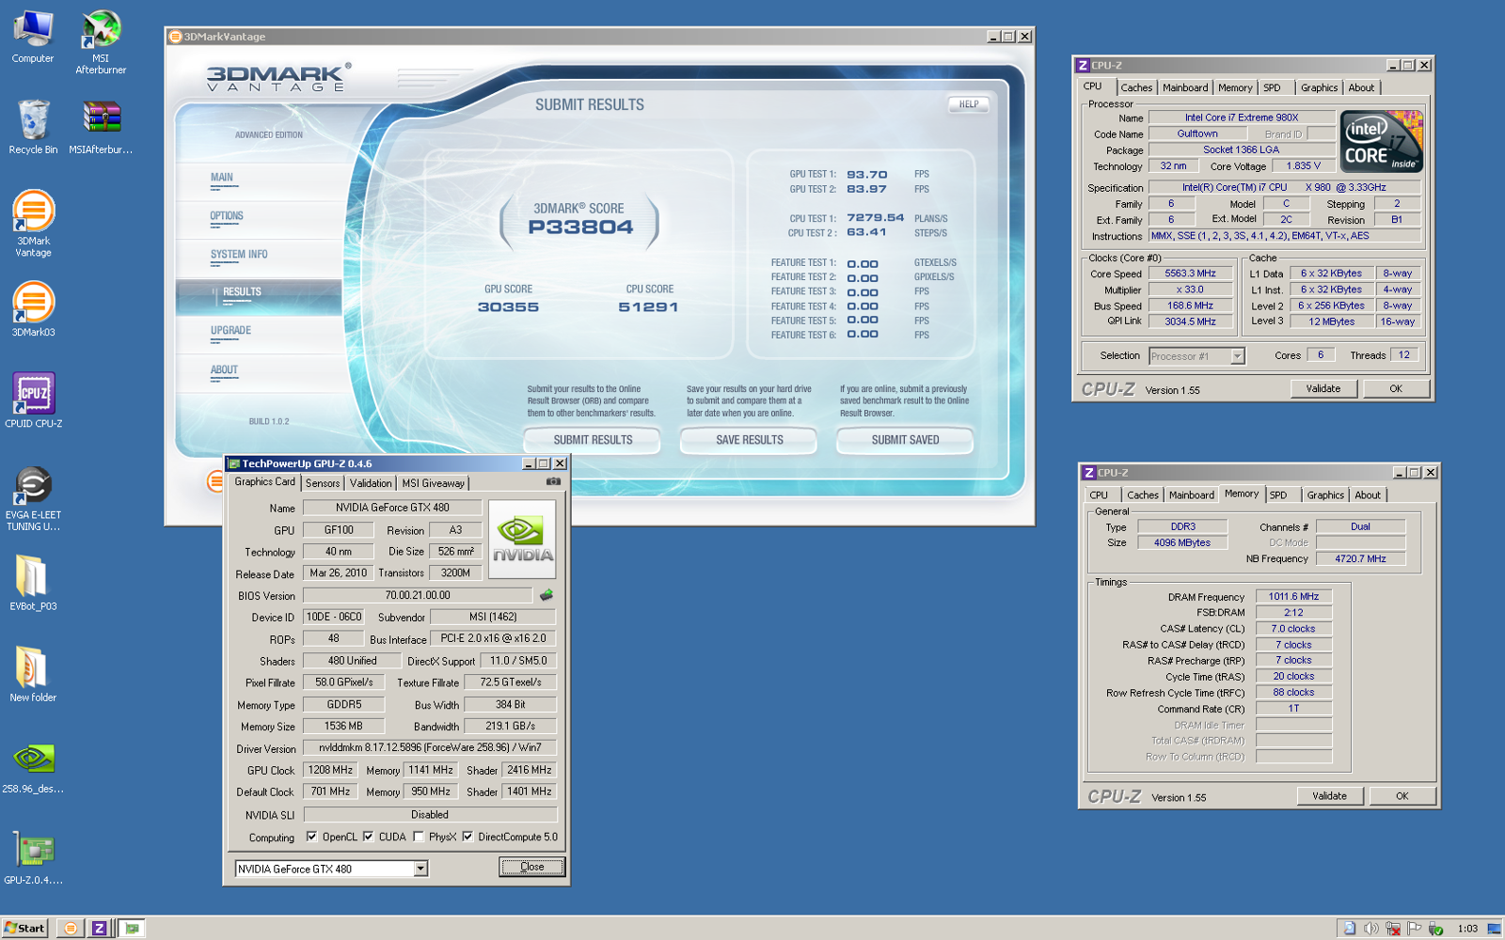Click the GPU name field NVIDIA GeForce GTX 480

tap(392, 508)
